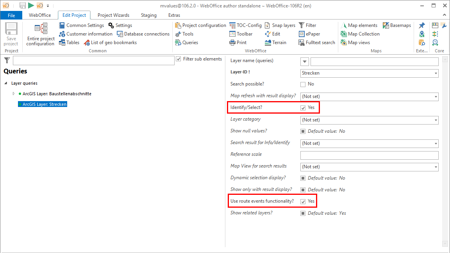Open the Project configuration tool

point(200,25)
